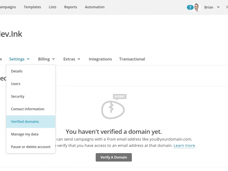Choose Contact information menu item
Image resolution: width=228 pixels, height=171 pixels.
pyautogui.click(x=27, y=109)
